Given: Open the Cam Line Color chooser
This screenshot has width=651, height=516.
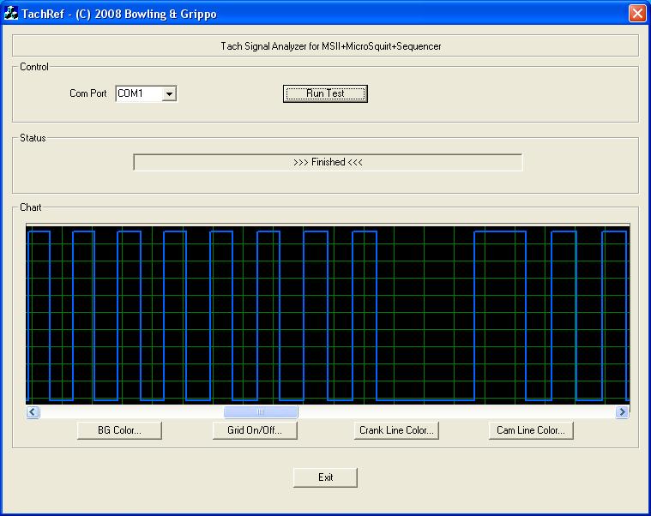Looking at the screenshot, I should [530, 430].
